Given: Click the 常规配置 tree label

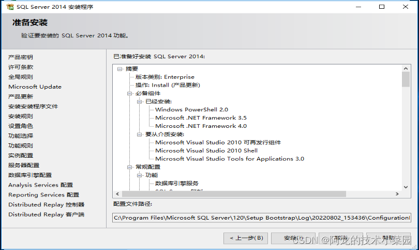Looking at the screenshot, I should (x=148, y=167).
